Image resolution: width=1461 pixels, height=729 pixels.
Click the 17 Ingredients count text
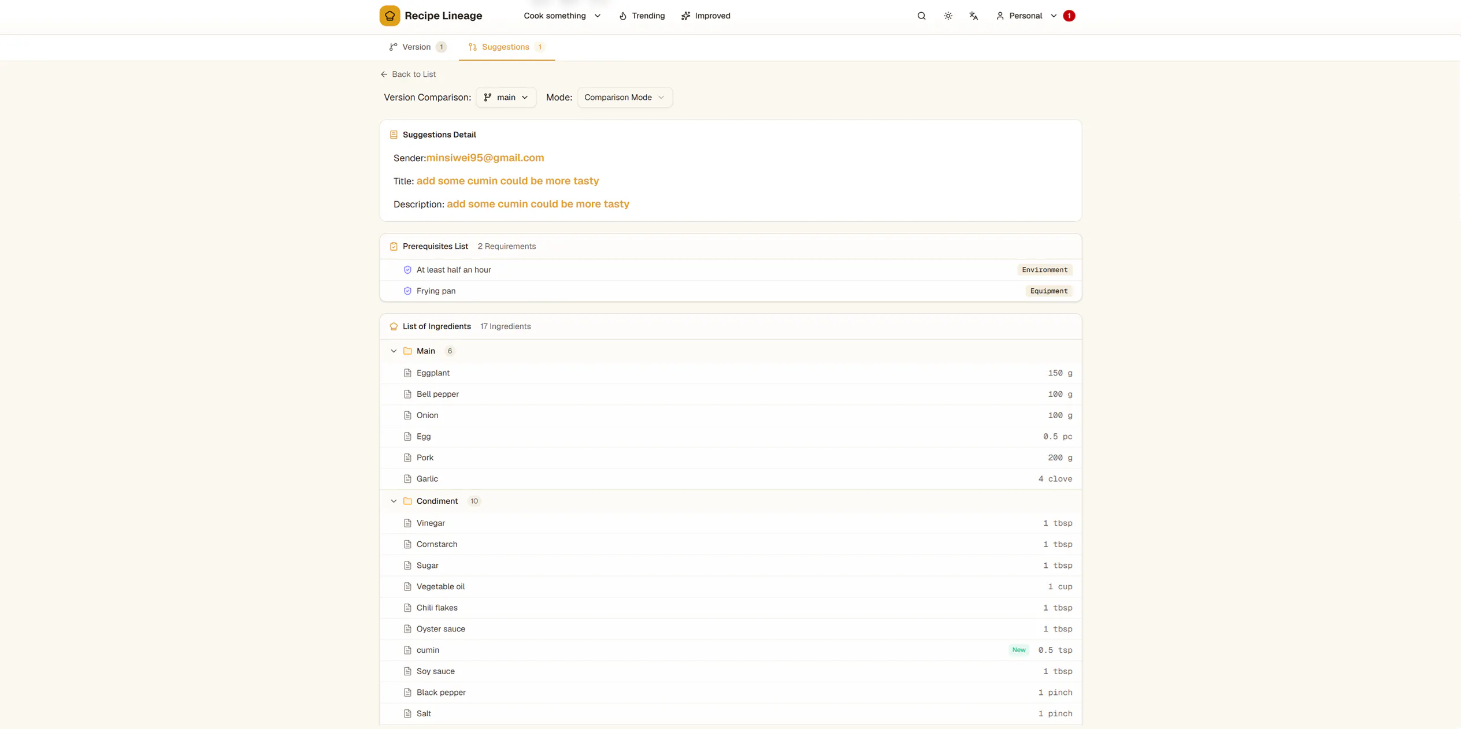click(505, 326)
